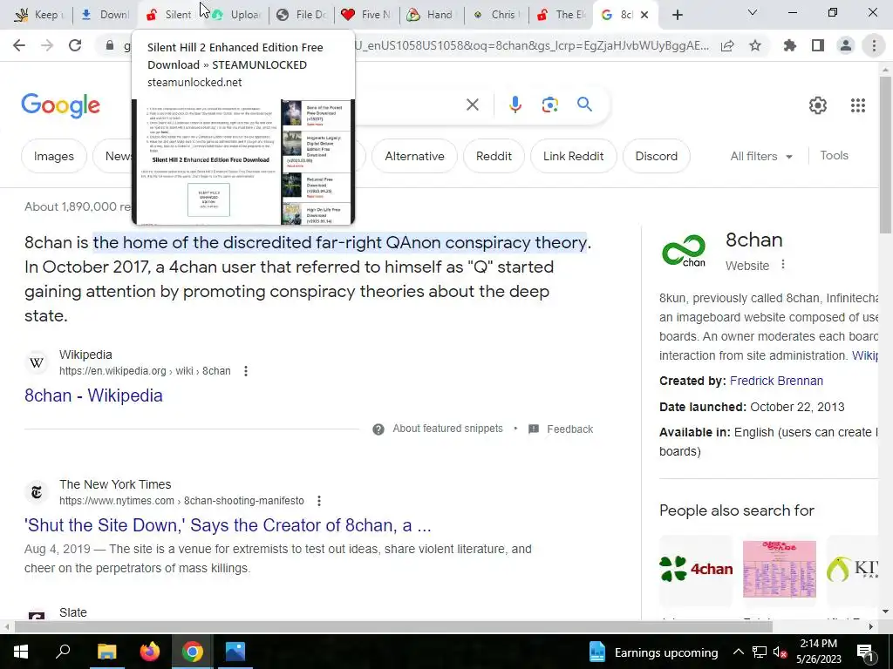Image resolution: width=893 pixels, height=669 pixels.
Task: Filter results by Images
Action: pyautogui.click(x=53, y=156)
